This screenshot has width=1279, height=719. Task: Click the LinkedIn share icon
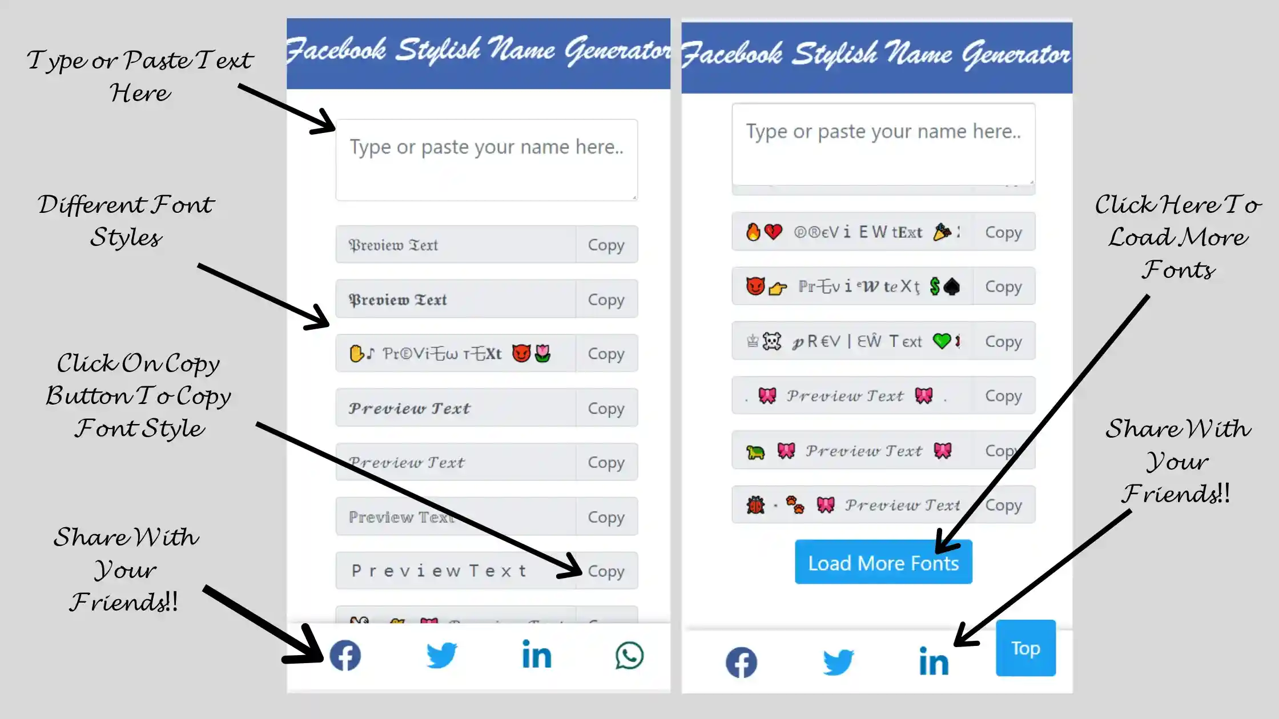click(x=537, y=654)
